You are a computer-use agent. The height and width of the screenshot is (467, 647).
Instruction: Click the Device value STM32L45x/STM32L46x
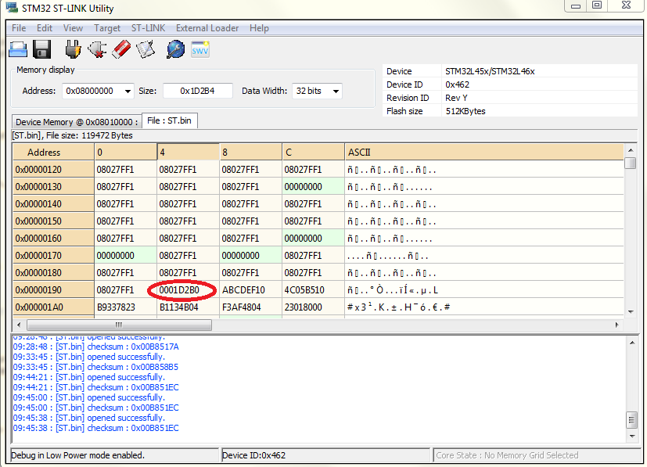coord(490,71)
